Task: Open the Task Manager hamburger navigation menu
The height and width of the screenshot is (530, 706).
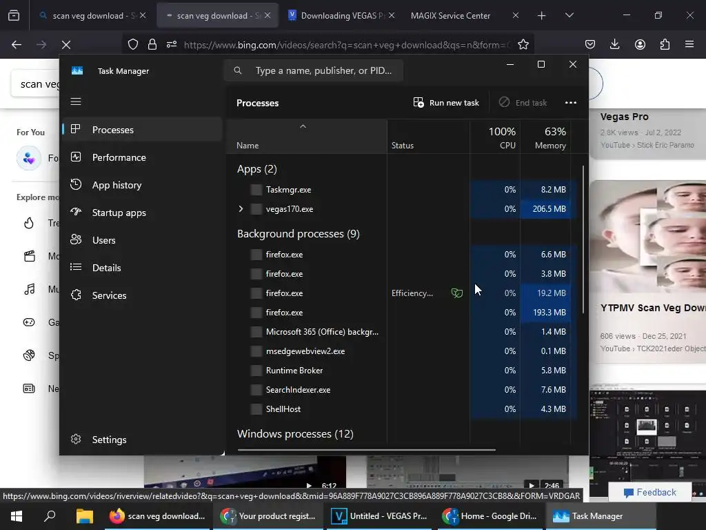Action: click(x=76, y=101)
